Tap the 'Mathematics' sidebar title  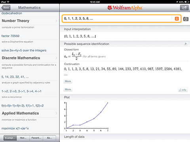(x=29, y=7)
